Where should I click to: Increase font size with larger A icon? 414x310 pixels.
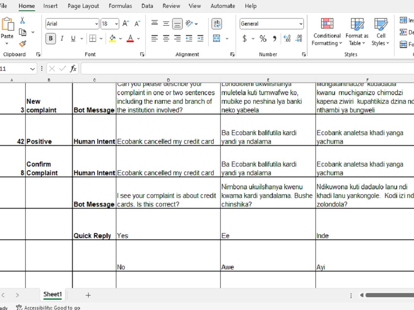(126, 24)
